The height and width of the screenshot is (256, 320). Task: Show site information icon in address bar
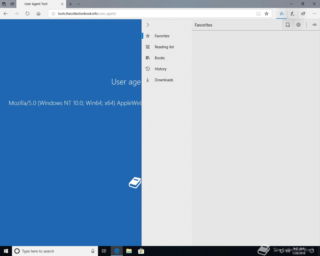53,14
